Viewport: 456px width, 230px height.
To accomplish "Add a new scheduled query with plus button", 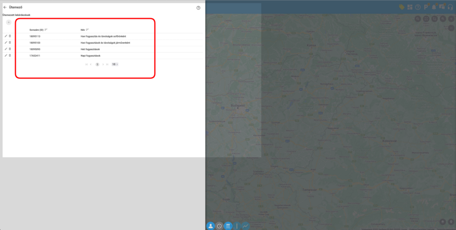I will [x=9, y=22].
